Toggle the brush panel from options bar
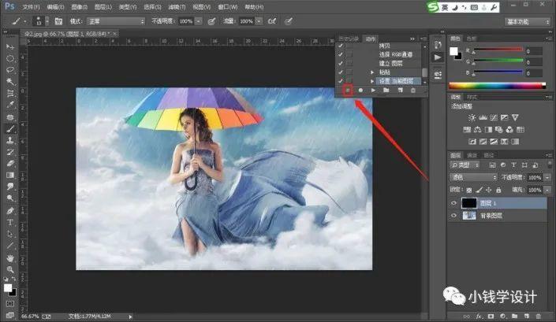 (x=58, y=21)
